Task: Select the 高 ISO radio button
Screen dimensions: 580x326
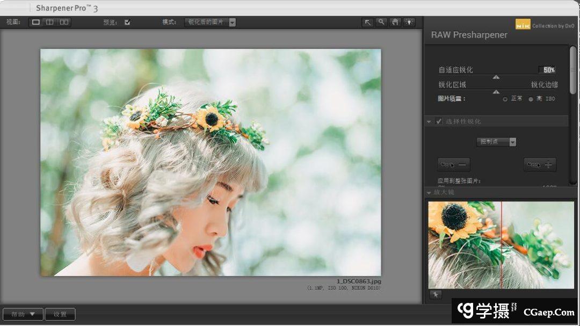Action: click(531, 99)
